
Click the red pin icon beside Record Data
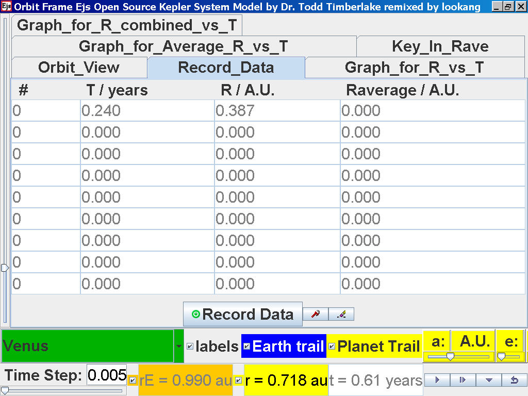(x=315, y=314)
